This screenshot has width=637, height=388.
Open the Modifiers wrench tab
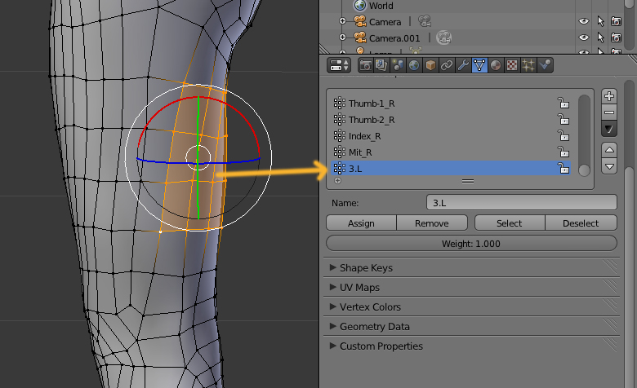(463, 65)
